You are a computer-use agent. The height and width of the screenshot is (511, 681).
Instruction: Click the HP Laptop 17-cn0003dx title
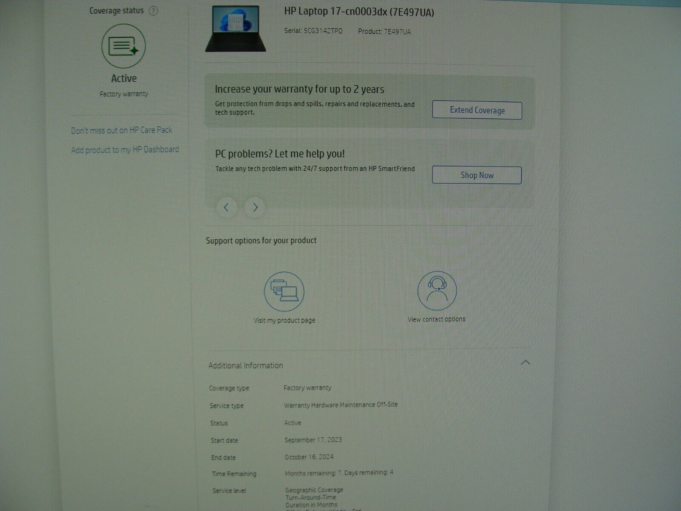click(359, 12)
